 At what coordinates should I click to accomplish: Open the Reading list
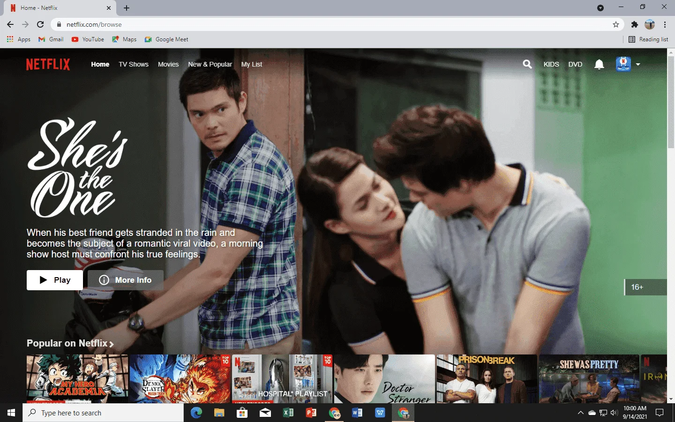point(648,39)
